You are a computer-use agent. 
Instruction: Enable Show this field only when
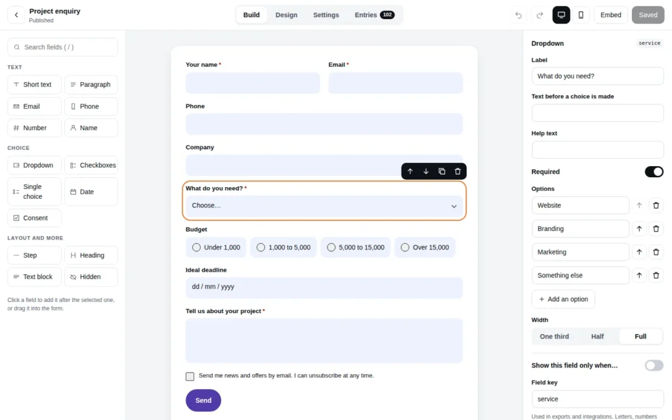(x=654, y=366)
